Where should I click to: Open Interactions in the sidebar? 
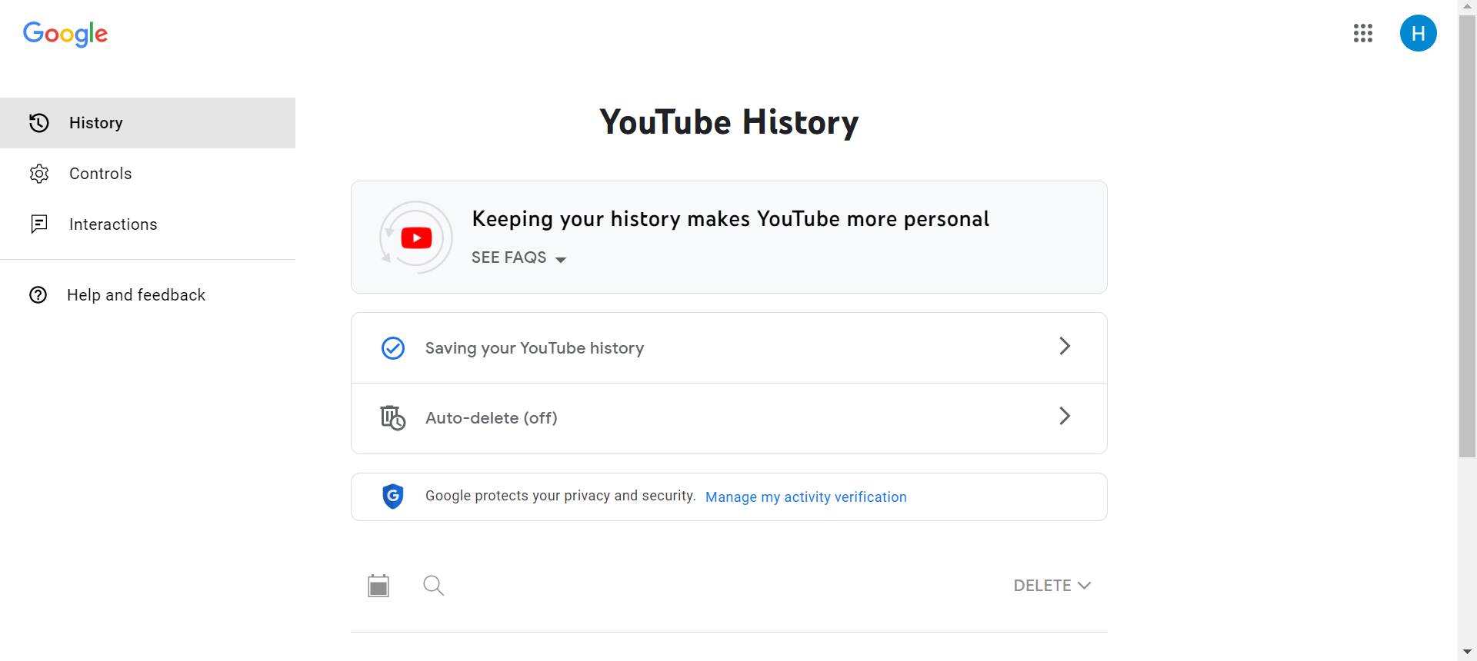[x=148, y=224]
